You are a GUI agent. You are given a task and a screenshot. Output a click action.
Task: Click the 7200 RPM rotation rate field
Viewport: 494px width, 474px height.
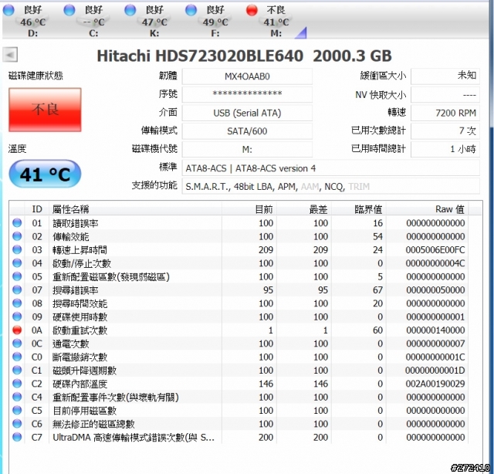[445, 113]
